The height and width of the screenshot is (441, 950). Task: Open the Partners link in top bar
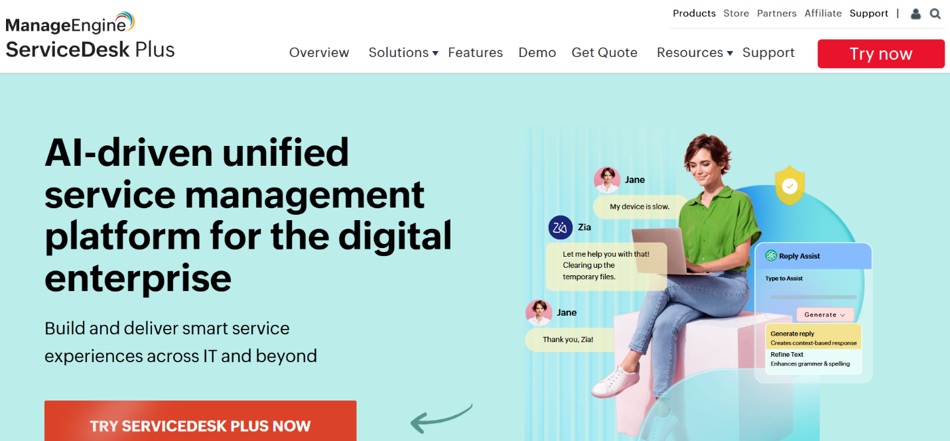click(x=777, y=13)
